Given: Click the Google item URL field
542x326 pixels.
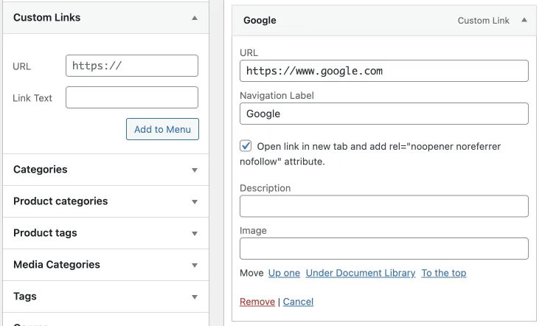Looking at the screenshot, I should 384,71.
